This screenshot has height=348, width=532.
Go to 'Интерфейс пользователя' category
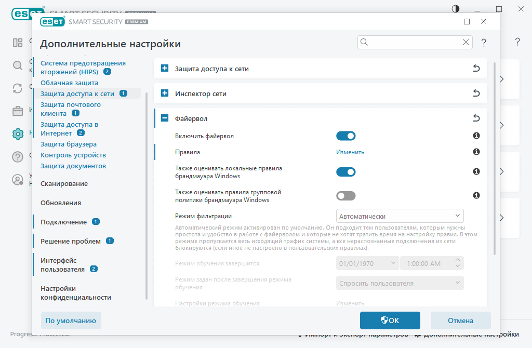click(62, 265)
